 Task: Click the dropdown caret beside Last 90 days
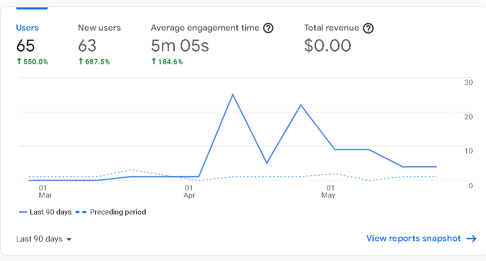click(69, 239)
